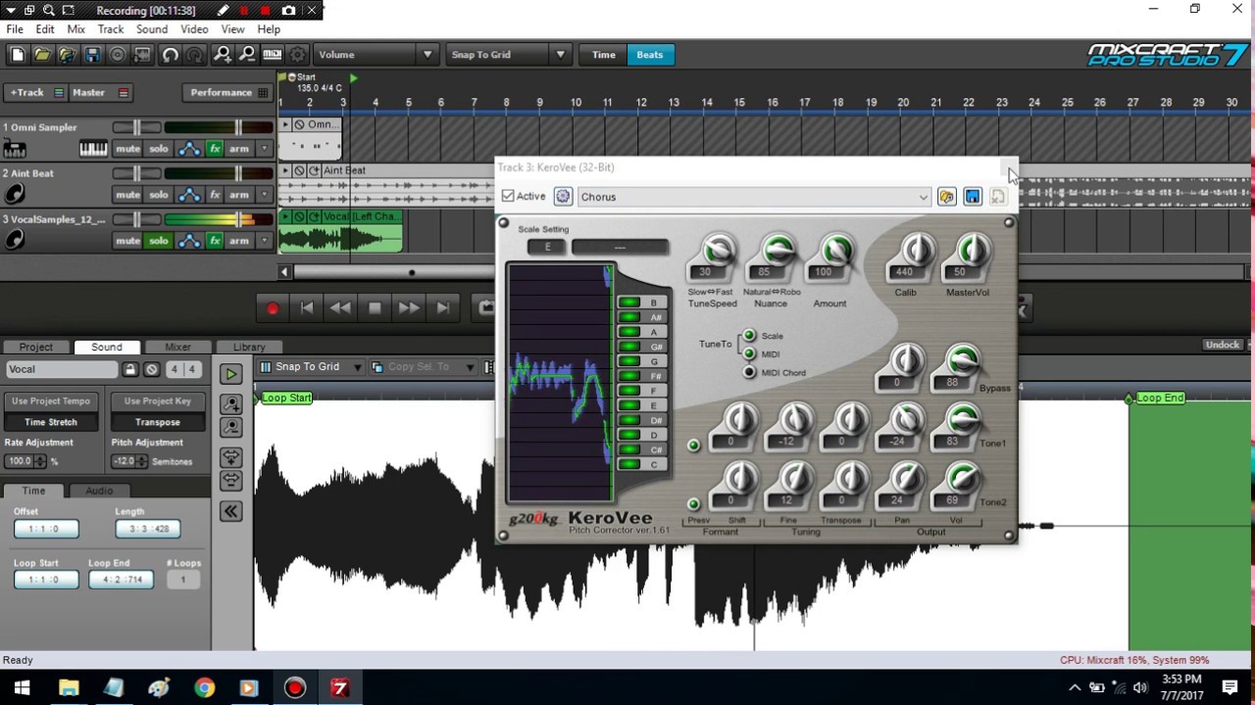Viewport: 1255px width, 705px height.
Task: Open the Mix menu
Action: point(75,29)
